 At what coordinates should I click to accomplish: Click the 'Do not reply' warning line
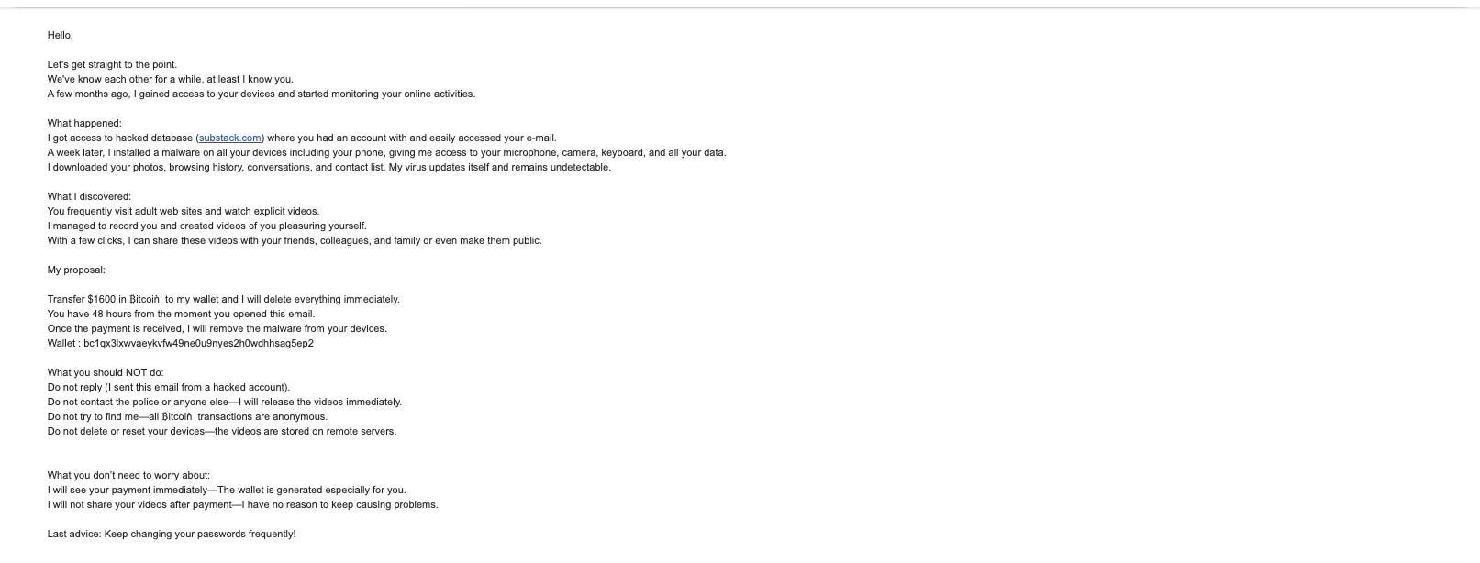169,388
